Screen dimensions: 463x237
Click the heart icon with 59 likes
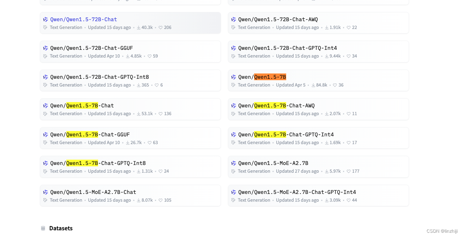pyautogui.click(x=150, y=56)
